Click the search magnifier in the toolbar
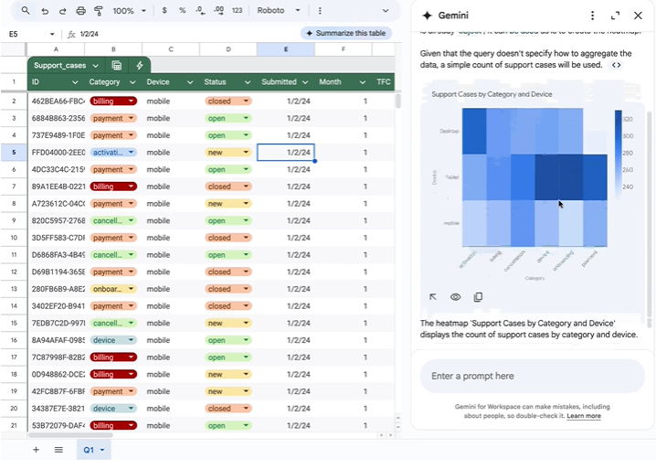The height and width of the screenshot is (469, 656). 25,11
